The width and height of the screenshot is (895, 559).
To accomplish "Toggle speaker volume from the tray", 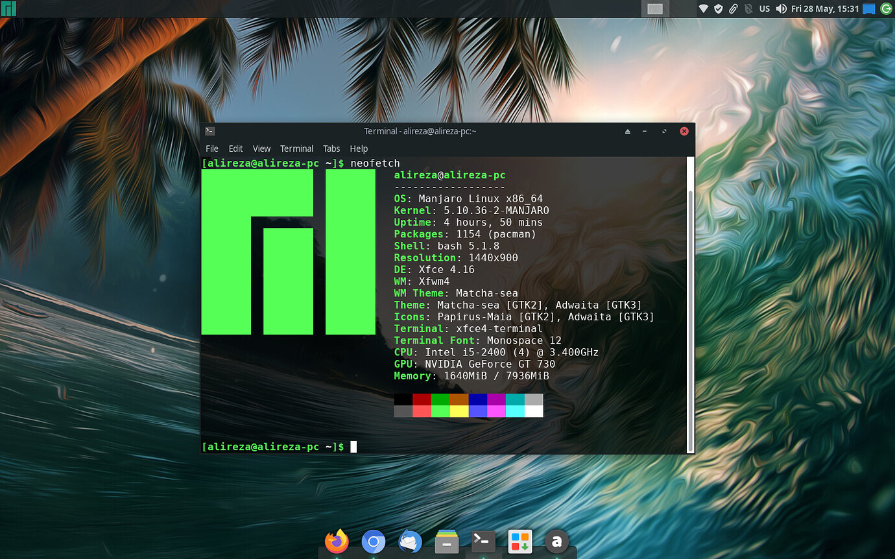I will tap(781, 8).
